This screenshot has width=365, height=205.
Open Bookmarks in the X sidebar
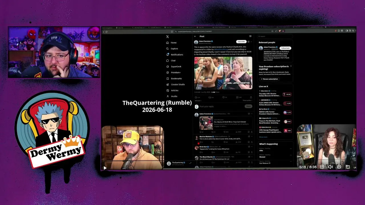click(174, 79)
